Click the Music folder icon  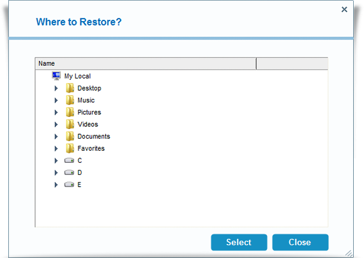tap(70, 100)
